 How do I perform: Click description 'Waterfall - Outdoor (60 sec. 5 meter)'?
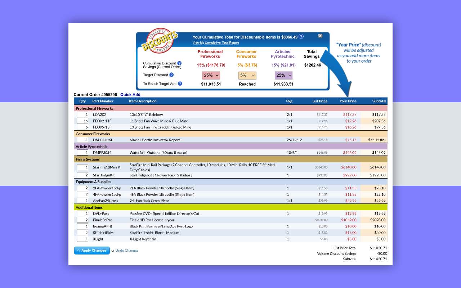tap(158, 153)
